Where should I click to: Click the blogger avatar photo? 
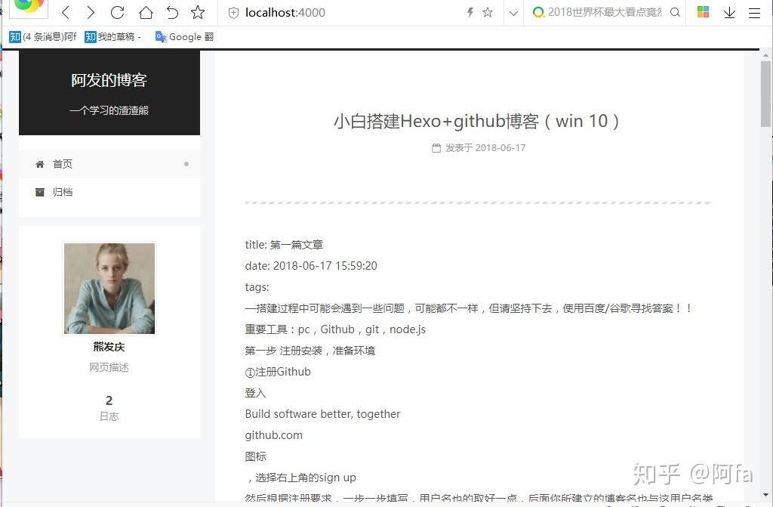coord(109,288)
